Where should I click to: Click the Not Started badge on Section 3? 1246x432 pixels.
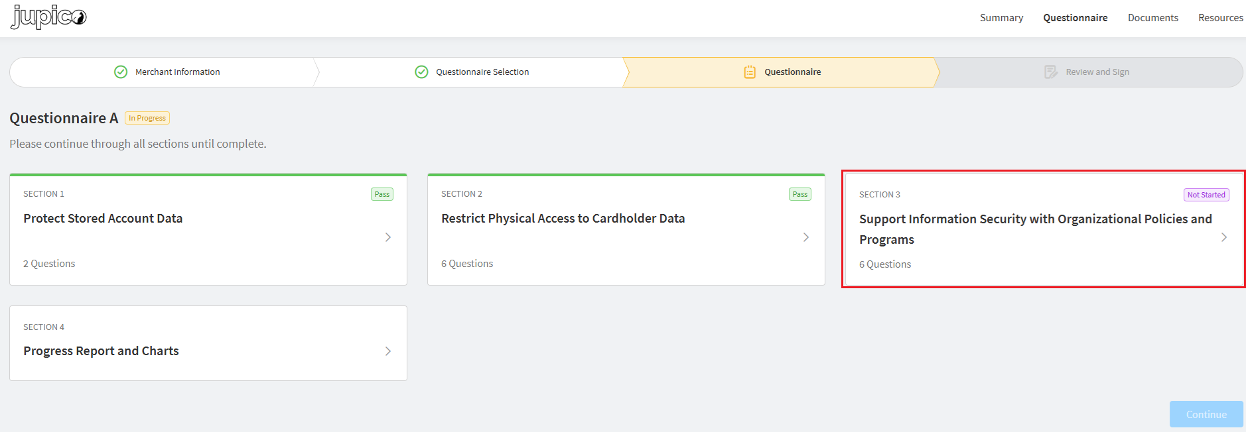point(1206,195)
